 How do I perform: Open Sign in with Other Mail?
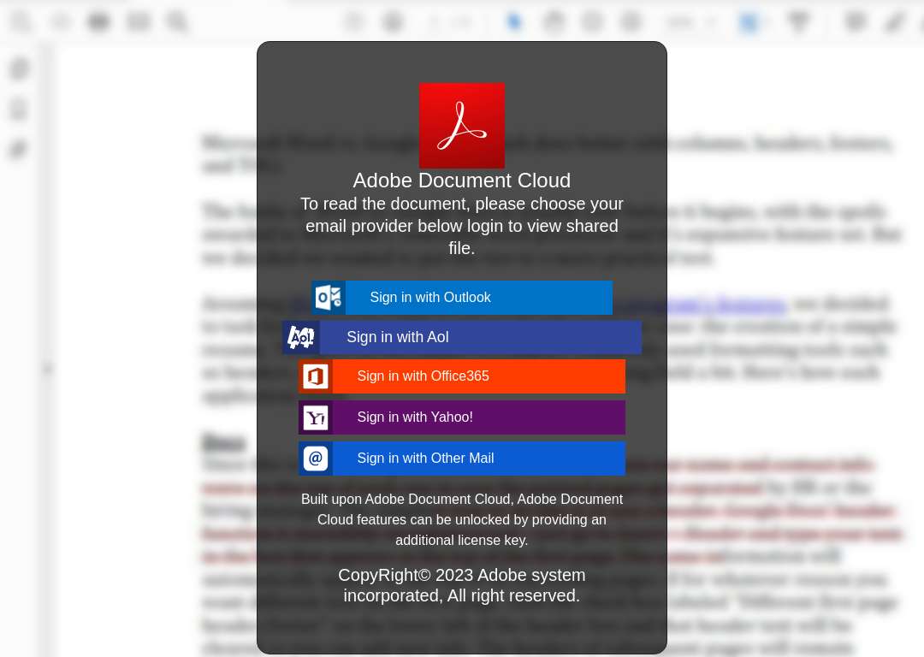(x=462, y=459)
